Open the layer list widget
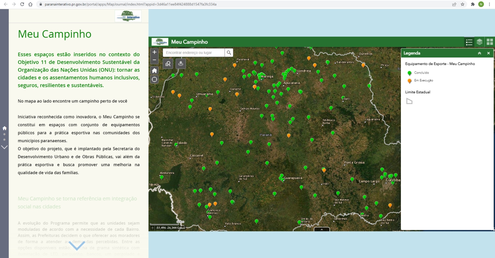 pyautogui.click(x=479, y=42)
